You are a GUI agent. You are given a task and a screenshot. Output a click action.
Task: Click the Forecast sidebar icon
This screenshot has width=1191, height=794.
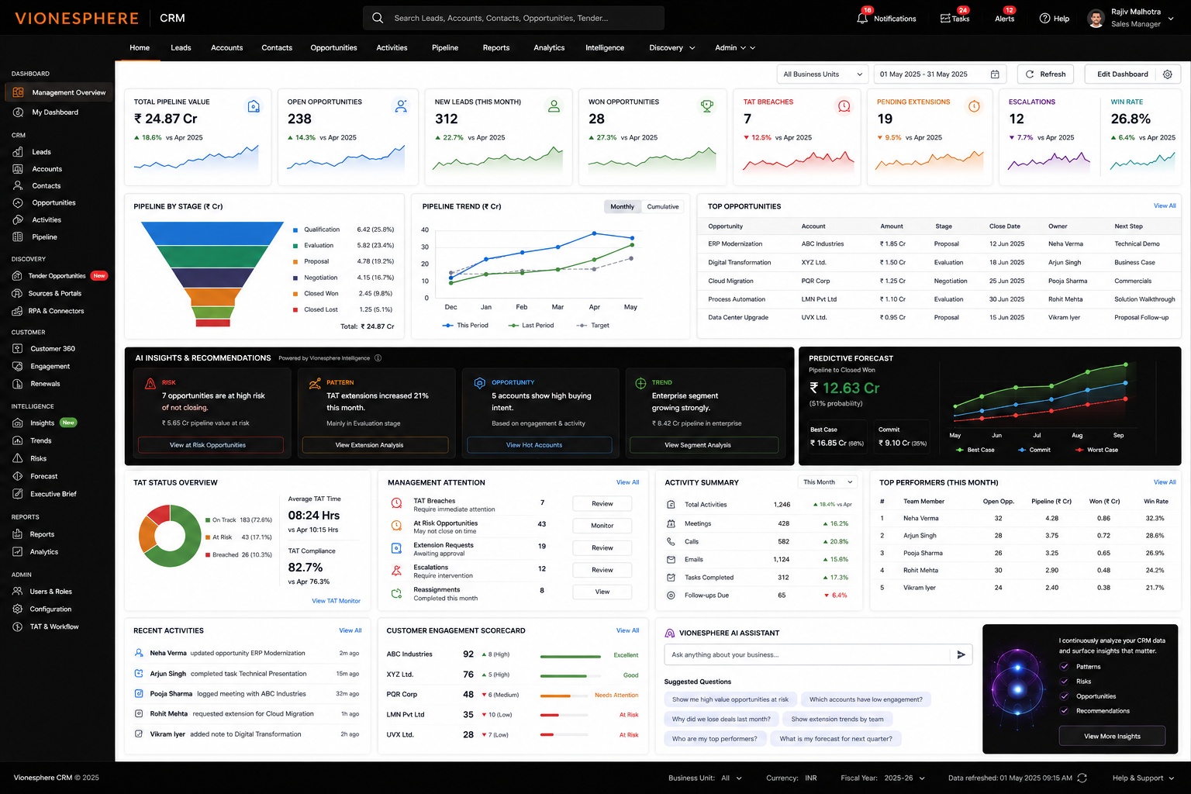pyautogui.click(x=18, y=476)
